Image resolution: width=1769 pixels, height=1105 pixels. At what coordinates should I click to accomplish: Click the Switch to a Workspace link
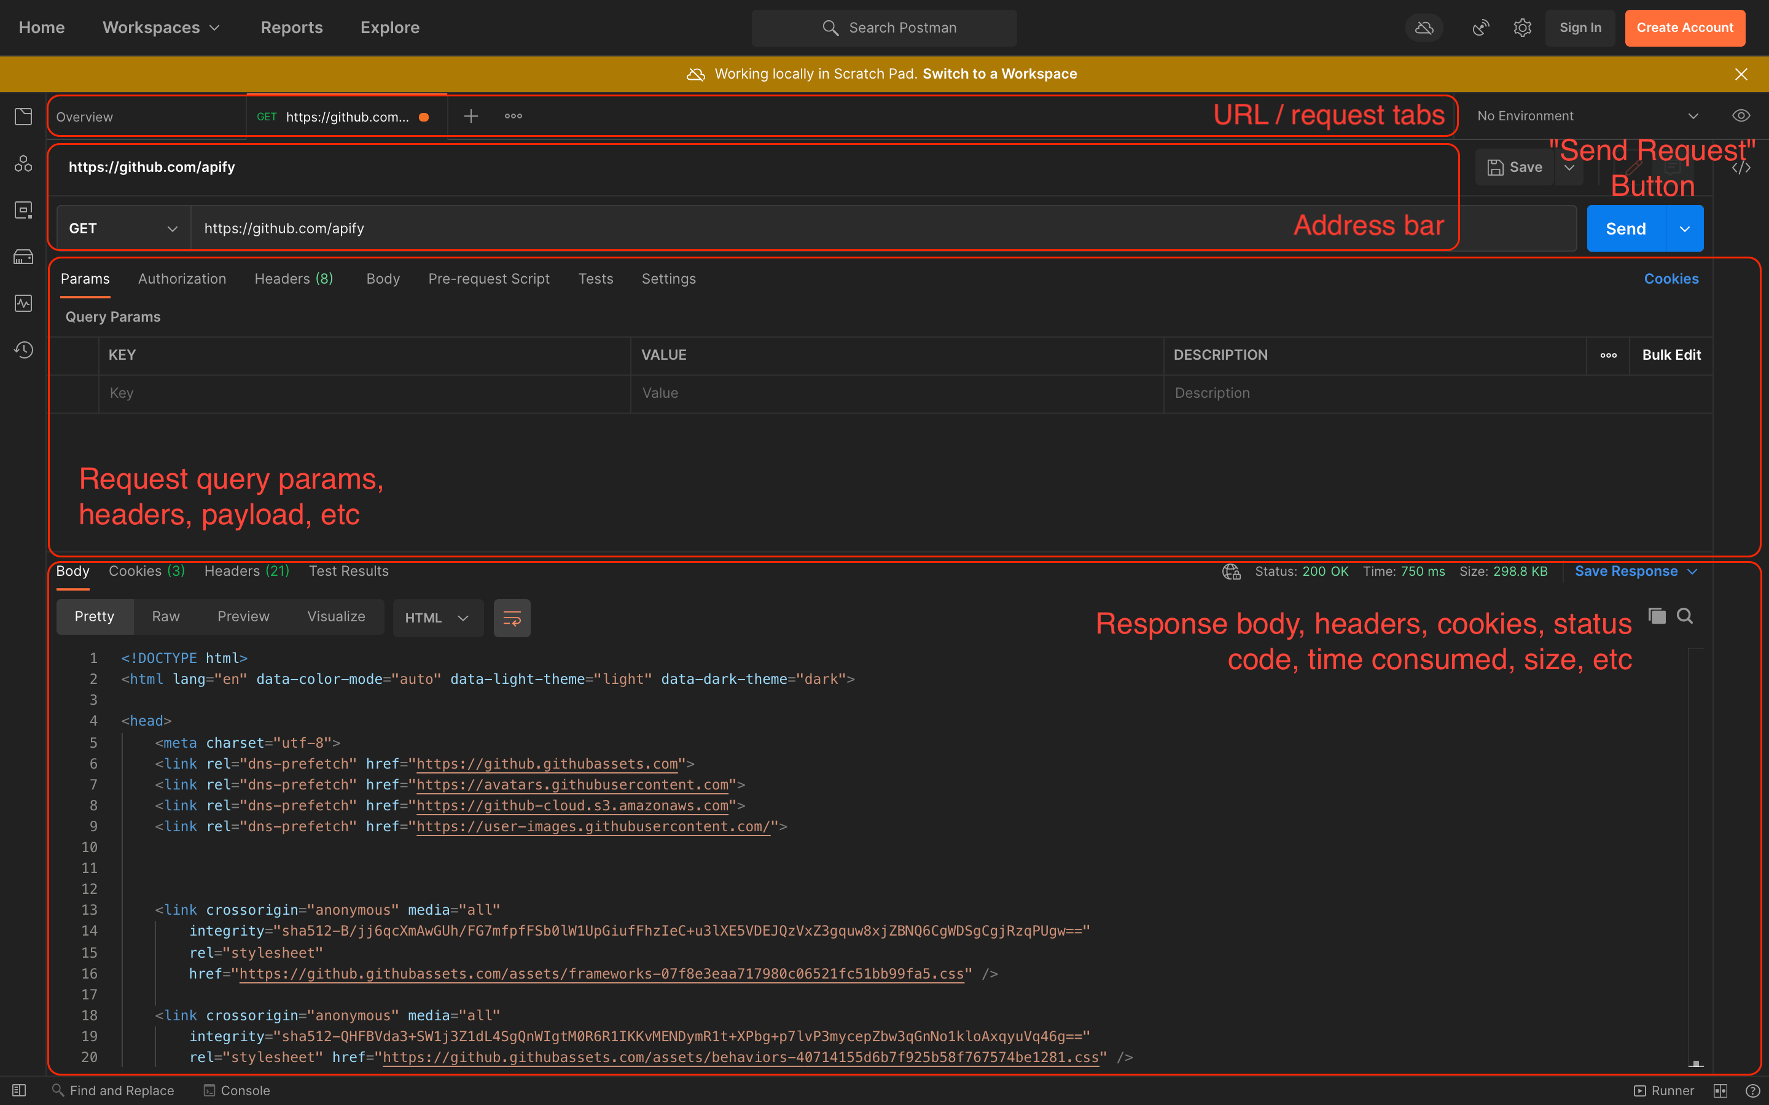tap(999, 73)
